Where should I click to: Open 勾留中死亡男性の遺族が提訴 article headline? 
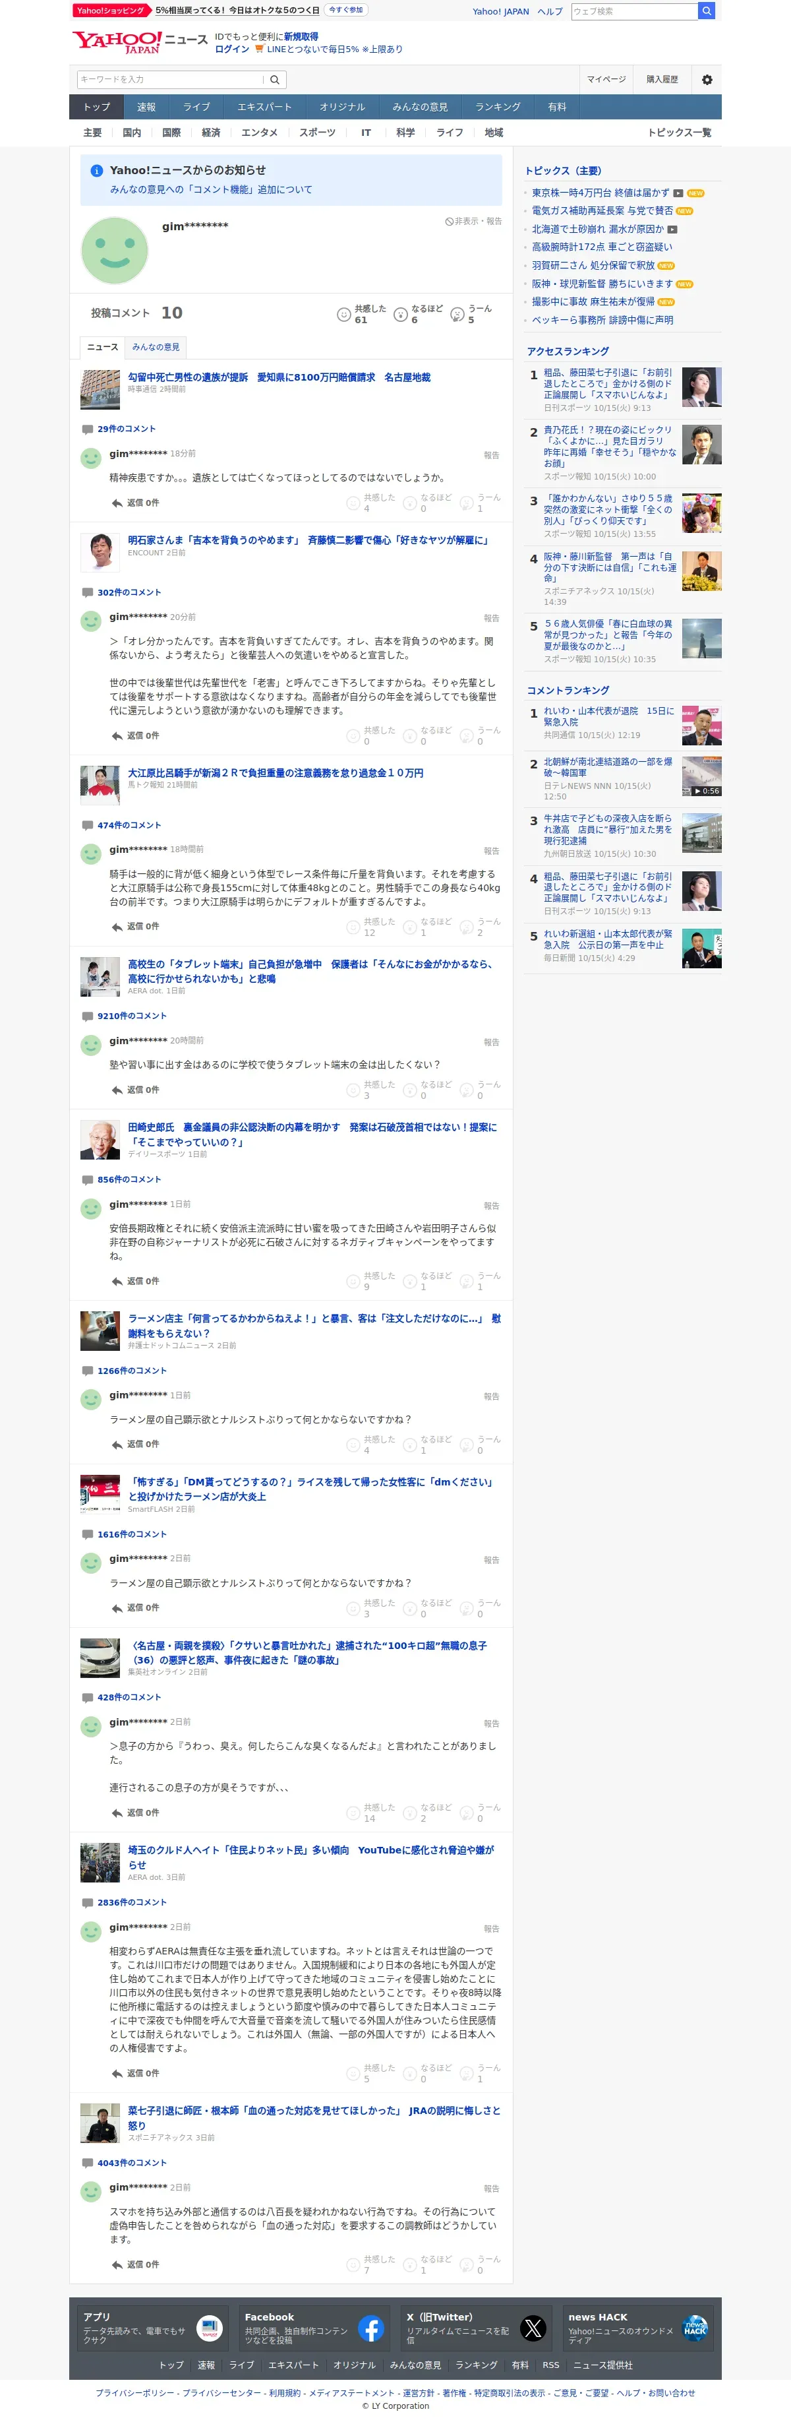(x=279, y=378)
